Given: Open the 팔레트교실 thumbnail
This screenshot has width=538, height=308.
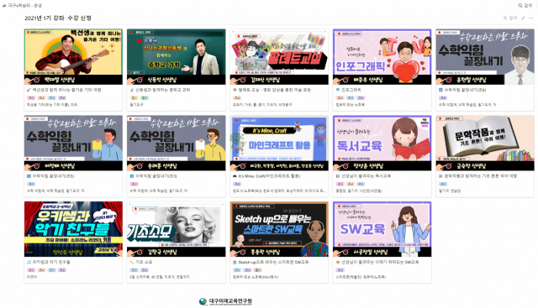Looking at the screenshot, I should [x=279, y=57].
